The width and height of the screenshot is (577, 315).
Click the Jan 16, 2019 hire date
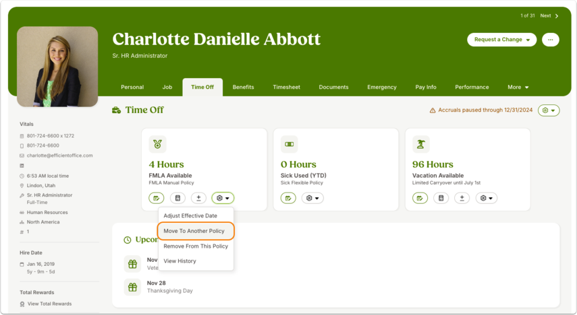[x=40, y=265]
